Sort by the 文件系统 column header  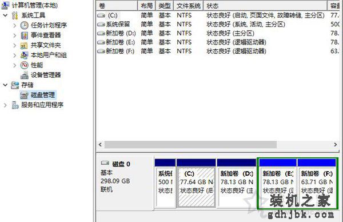click(188, 6)
